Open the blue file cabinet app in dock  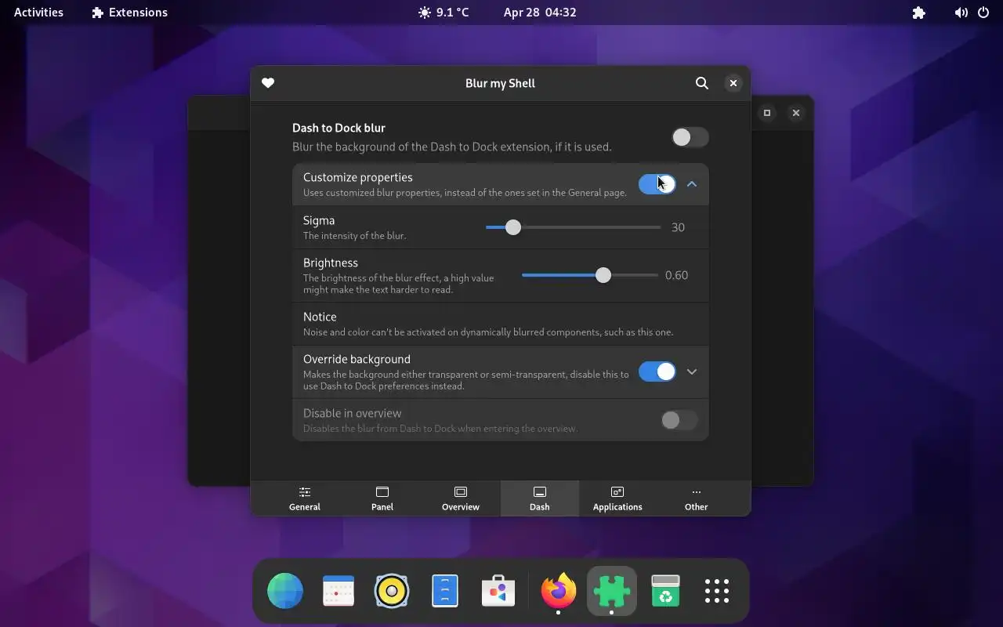(445, 591)
